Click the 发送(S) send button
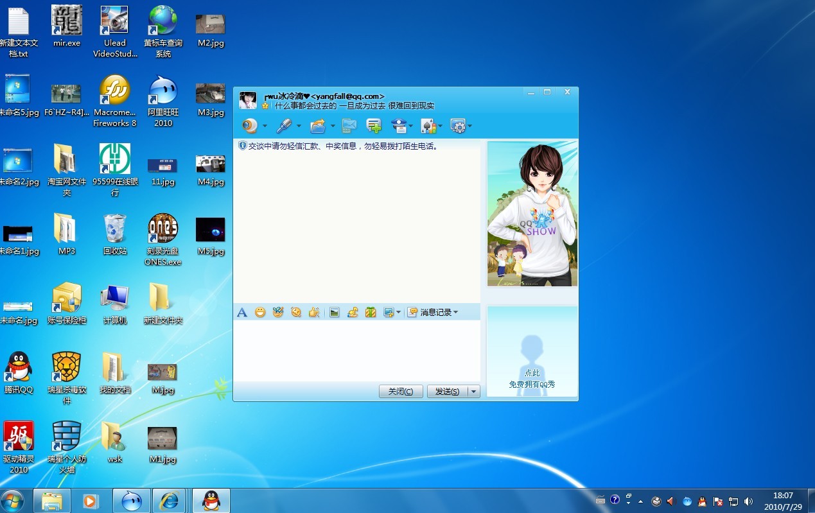This screenshot has width=815, height=513. click(446, 392)
